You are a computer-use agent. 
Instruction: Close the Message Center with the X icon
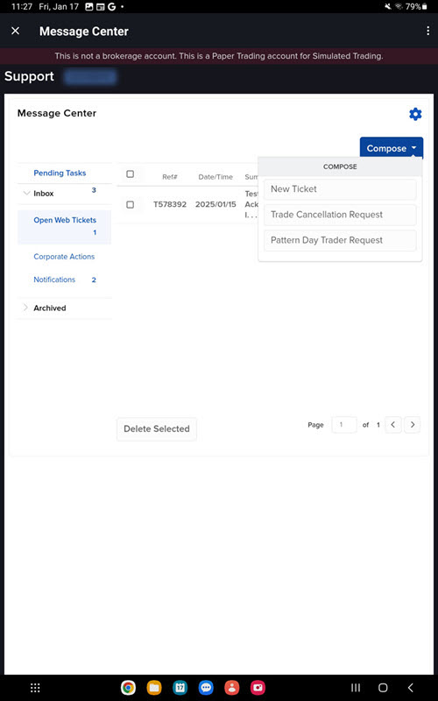tap(15, 31)
